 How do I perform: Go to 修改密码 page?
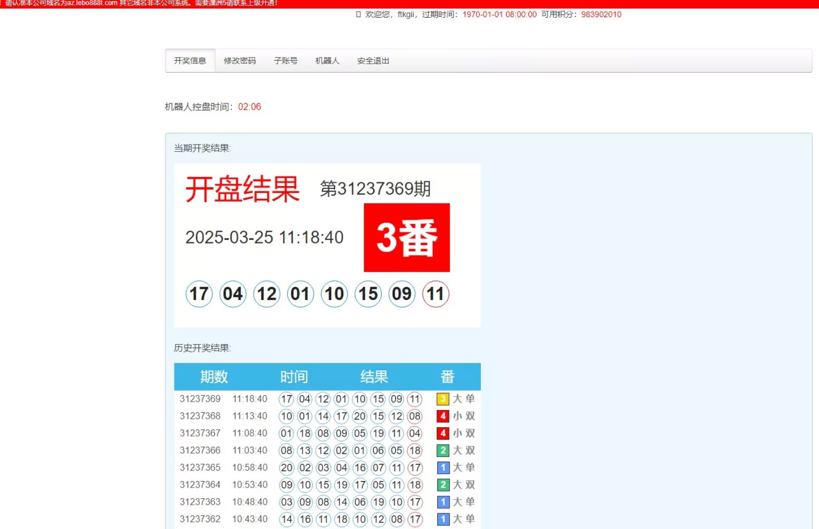click(x=240, y=61)
